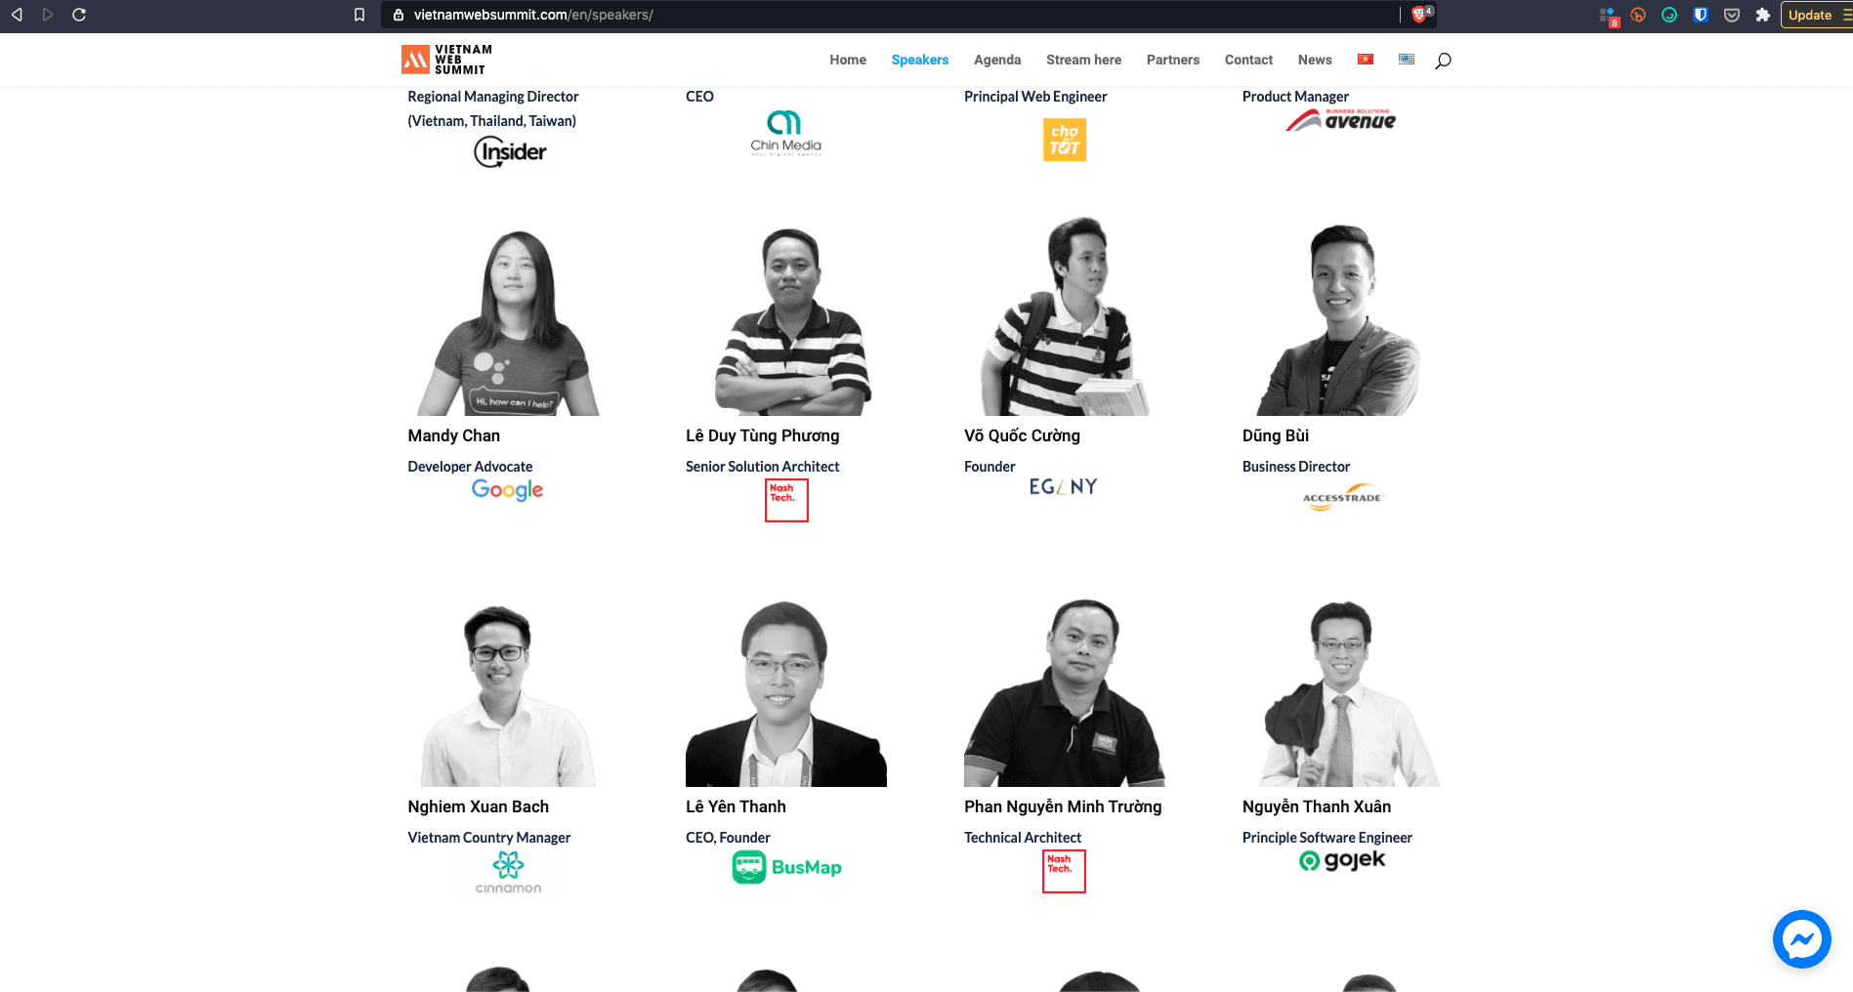Viewport: 1853px width, 992px height.
Task: Select the English flag language icon
Action: [1407, 60]
